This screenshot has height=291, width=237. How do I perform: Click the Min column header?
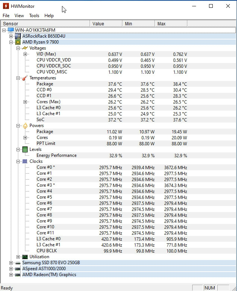[x=138, y=24]
